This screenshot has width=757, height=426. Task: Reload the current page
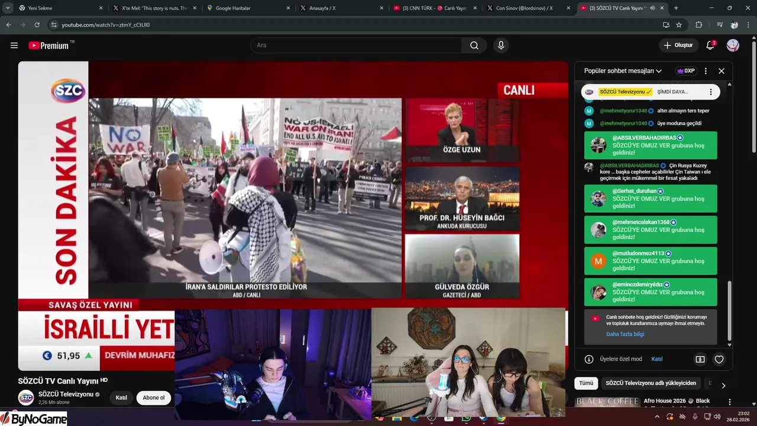point(37,25)
